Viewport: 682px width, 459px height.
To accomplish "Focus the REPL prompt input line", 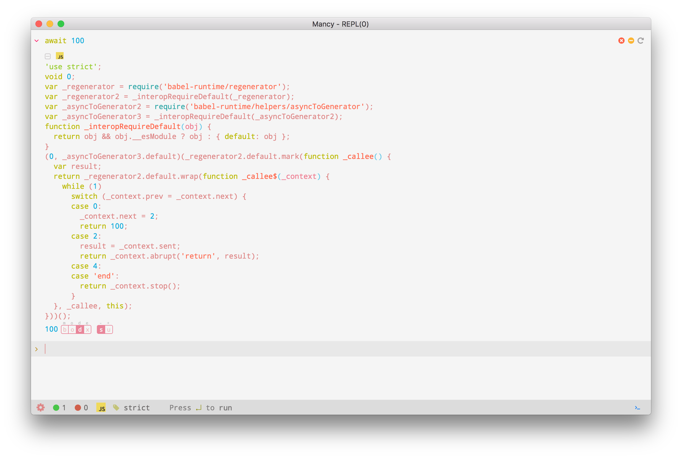I will coord(293,348).
